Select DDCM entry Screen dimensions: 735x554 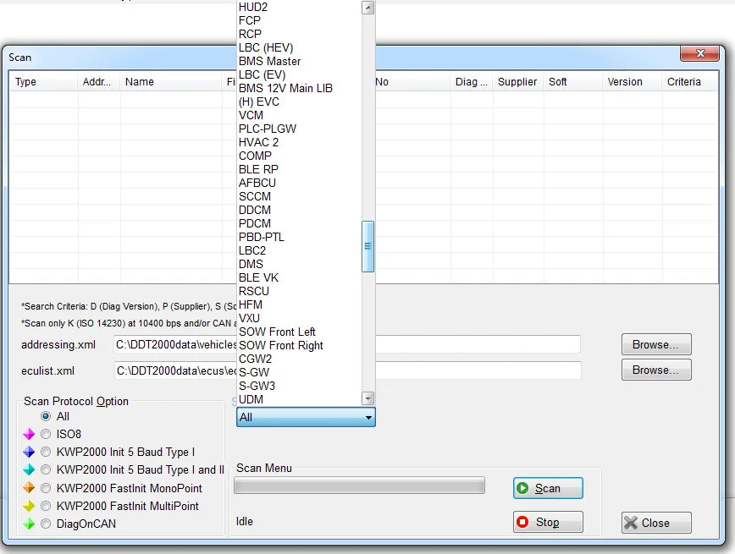[299, 211]
